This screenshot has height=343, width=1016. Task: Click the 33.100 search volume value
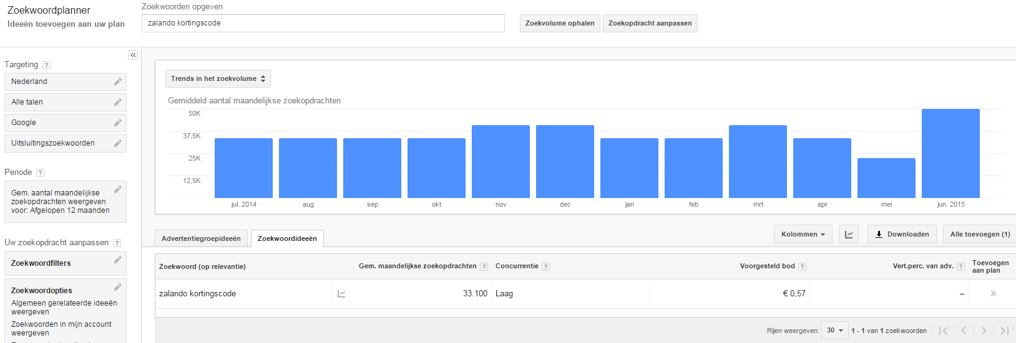coord(475,294)
